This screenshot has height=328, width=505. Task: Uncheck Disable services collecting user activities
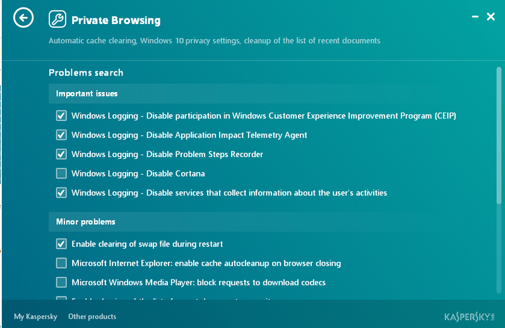tap(61, 193)
